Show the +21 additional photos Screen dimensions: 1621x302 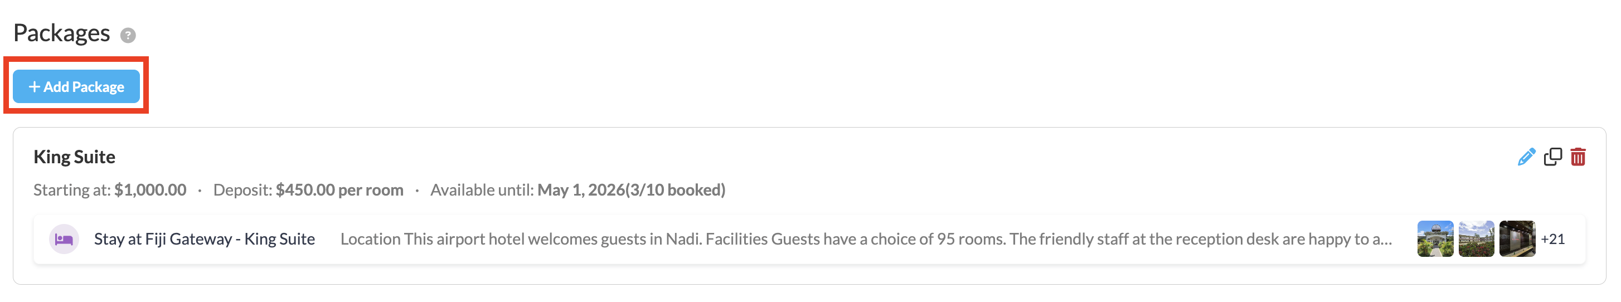click(1552, 239)
